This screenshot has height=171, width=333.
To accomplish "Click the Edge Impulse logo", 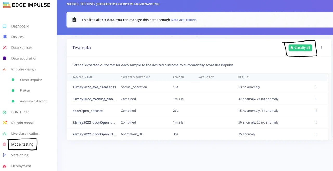I will point(26,5).
